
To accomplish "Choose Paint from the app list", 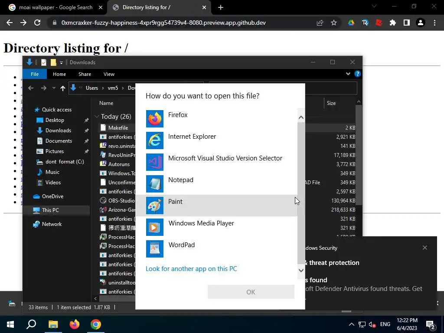I will tap(217, 205).
